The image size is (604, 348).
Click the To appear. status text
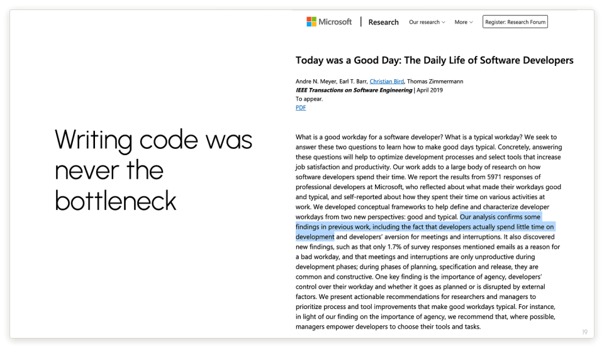point(310,99)
